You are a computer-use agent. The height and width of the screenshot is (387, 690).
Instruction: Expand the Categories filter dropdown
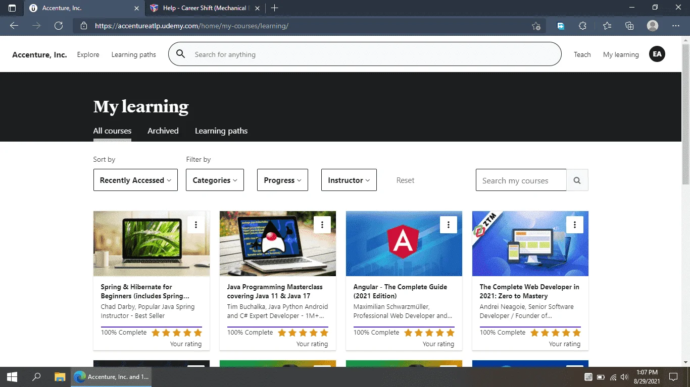click(x=215, y=180)
